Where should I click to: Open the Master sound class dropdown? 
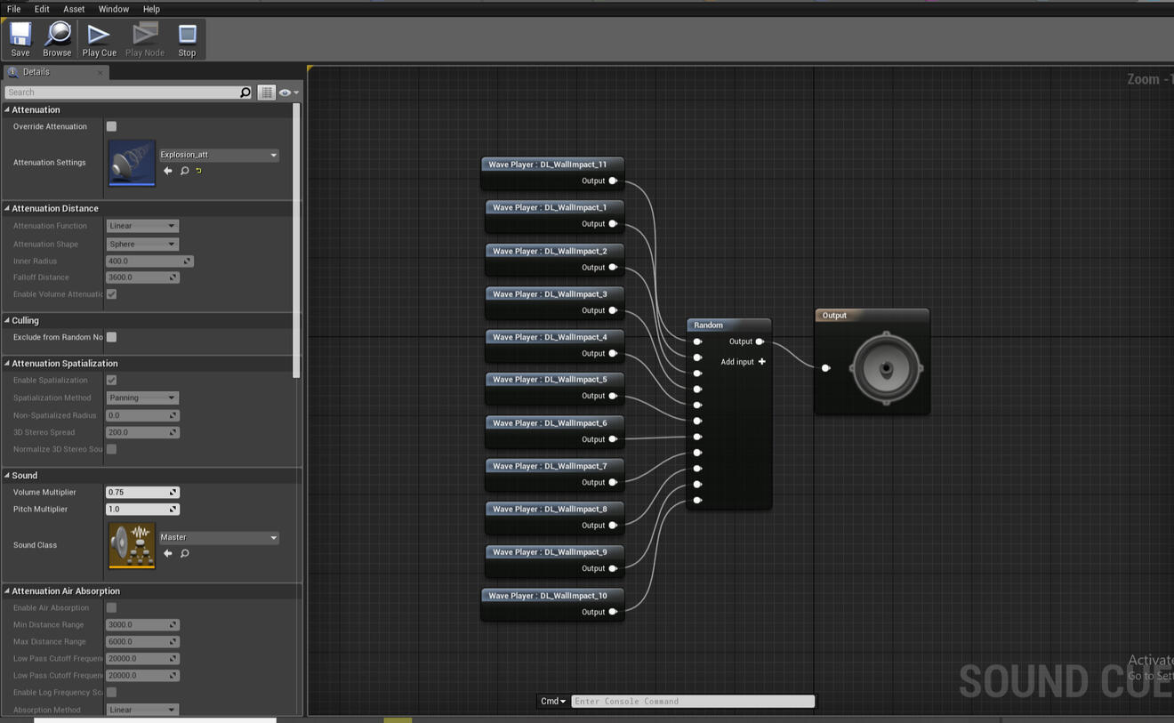tap(219, 537)
